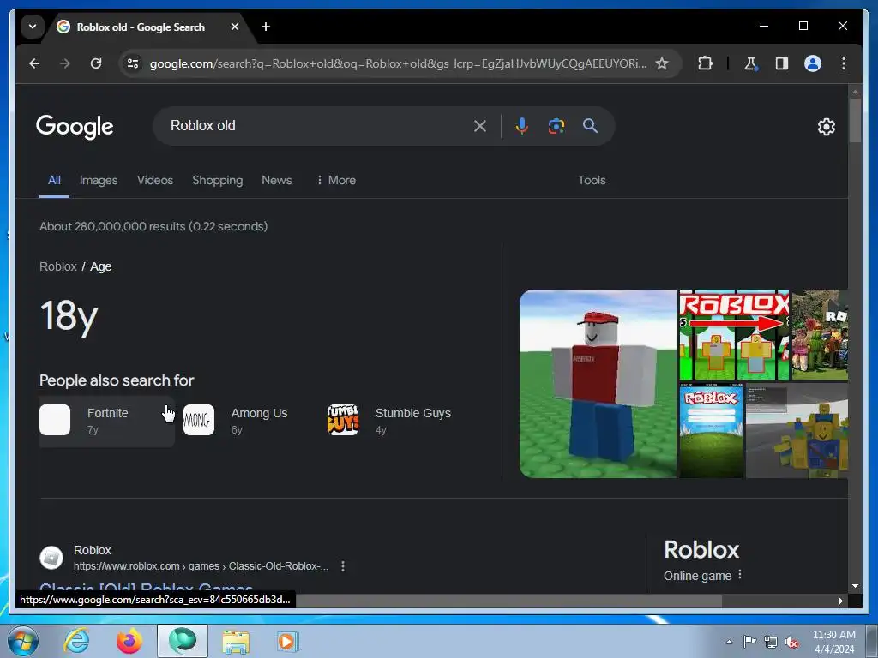Viewport: 878px width, 658px height.
Task: Bookmark this page with the star icon
Action: pos(662,63)
